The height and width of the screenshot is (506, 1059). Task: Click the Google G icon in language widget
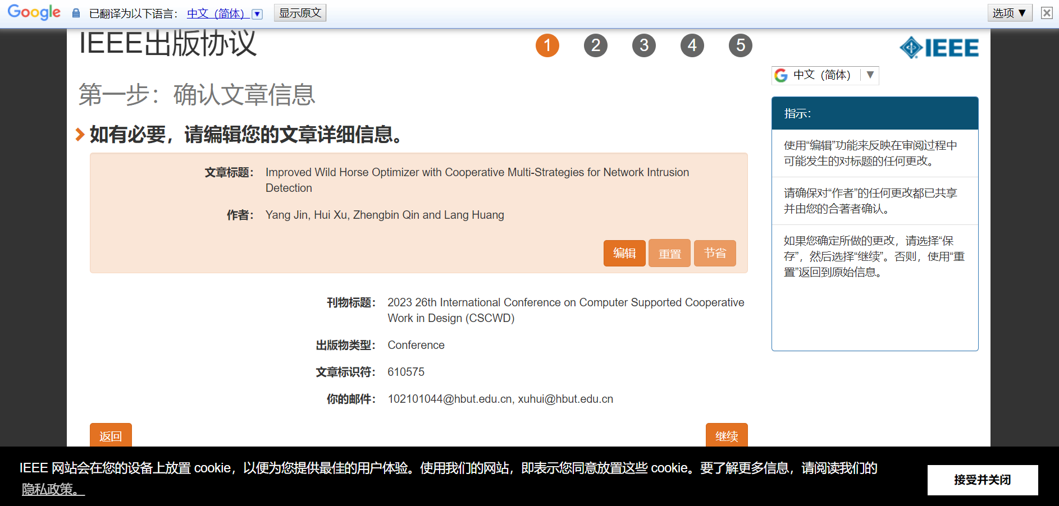point(781,75)
